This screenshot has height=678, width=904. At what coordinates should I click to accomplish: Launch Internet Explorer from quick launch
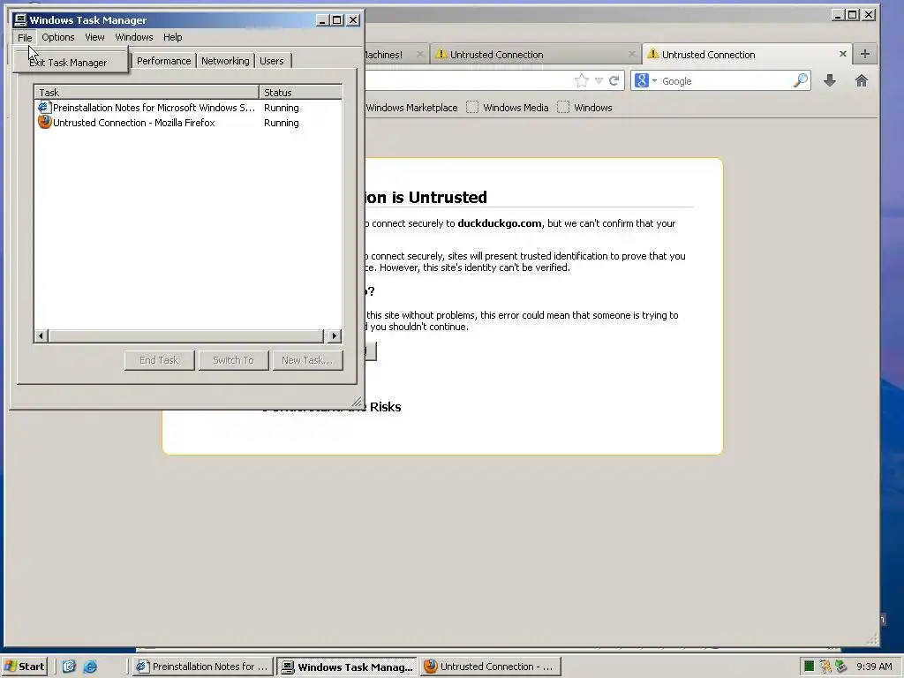(x=91, y=667)
